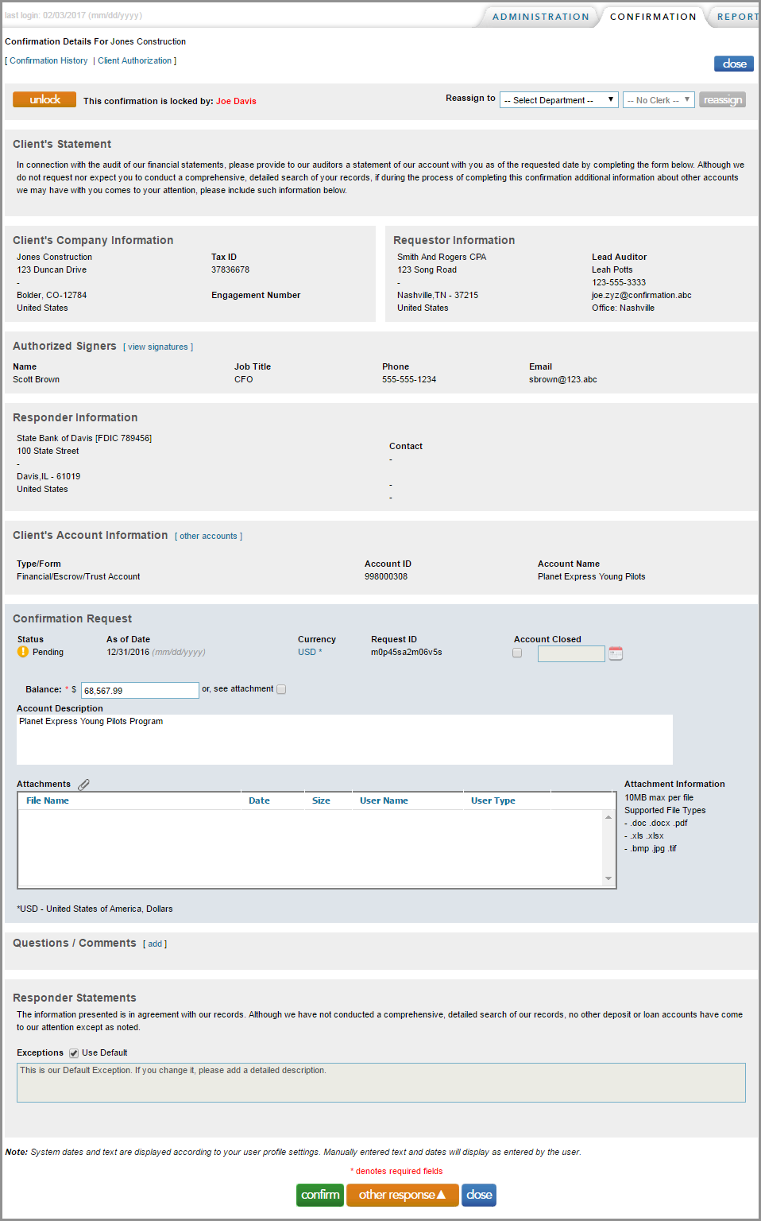Open the Select Department dropdown

tap(558, 99)
